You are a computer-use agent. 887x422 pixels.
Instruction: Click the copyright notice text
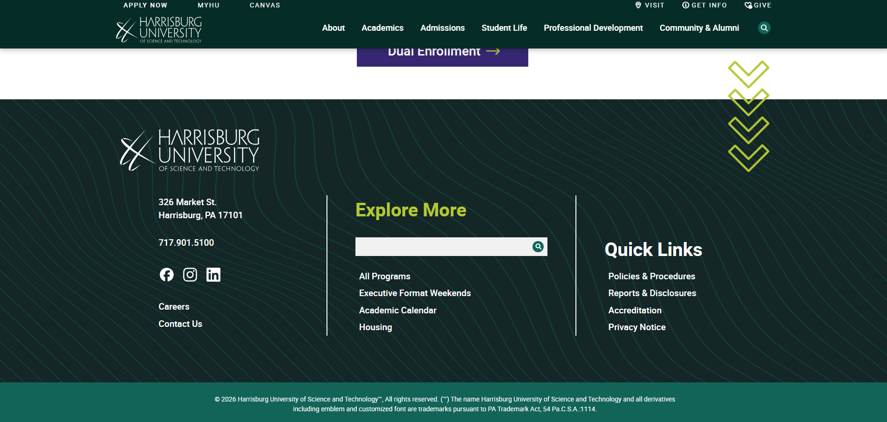tap(445, 404)
